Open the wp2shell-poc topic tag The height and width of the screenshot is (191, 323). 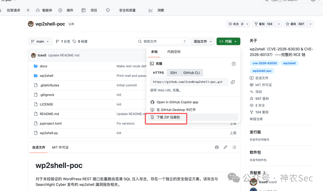coord(262,71)
